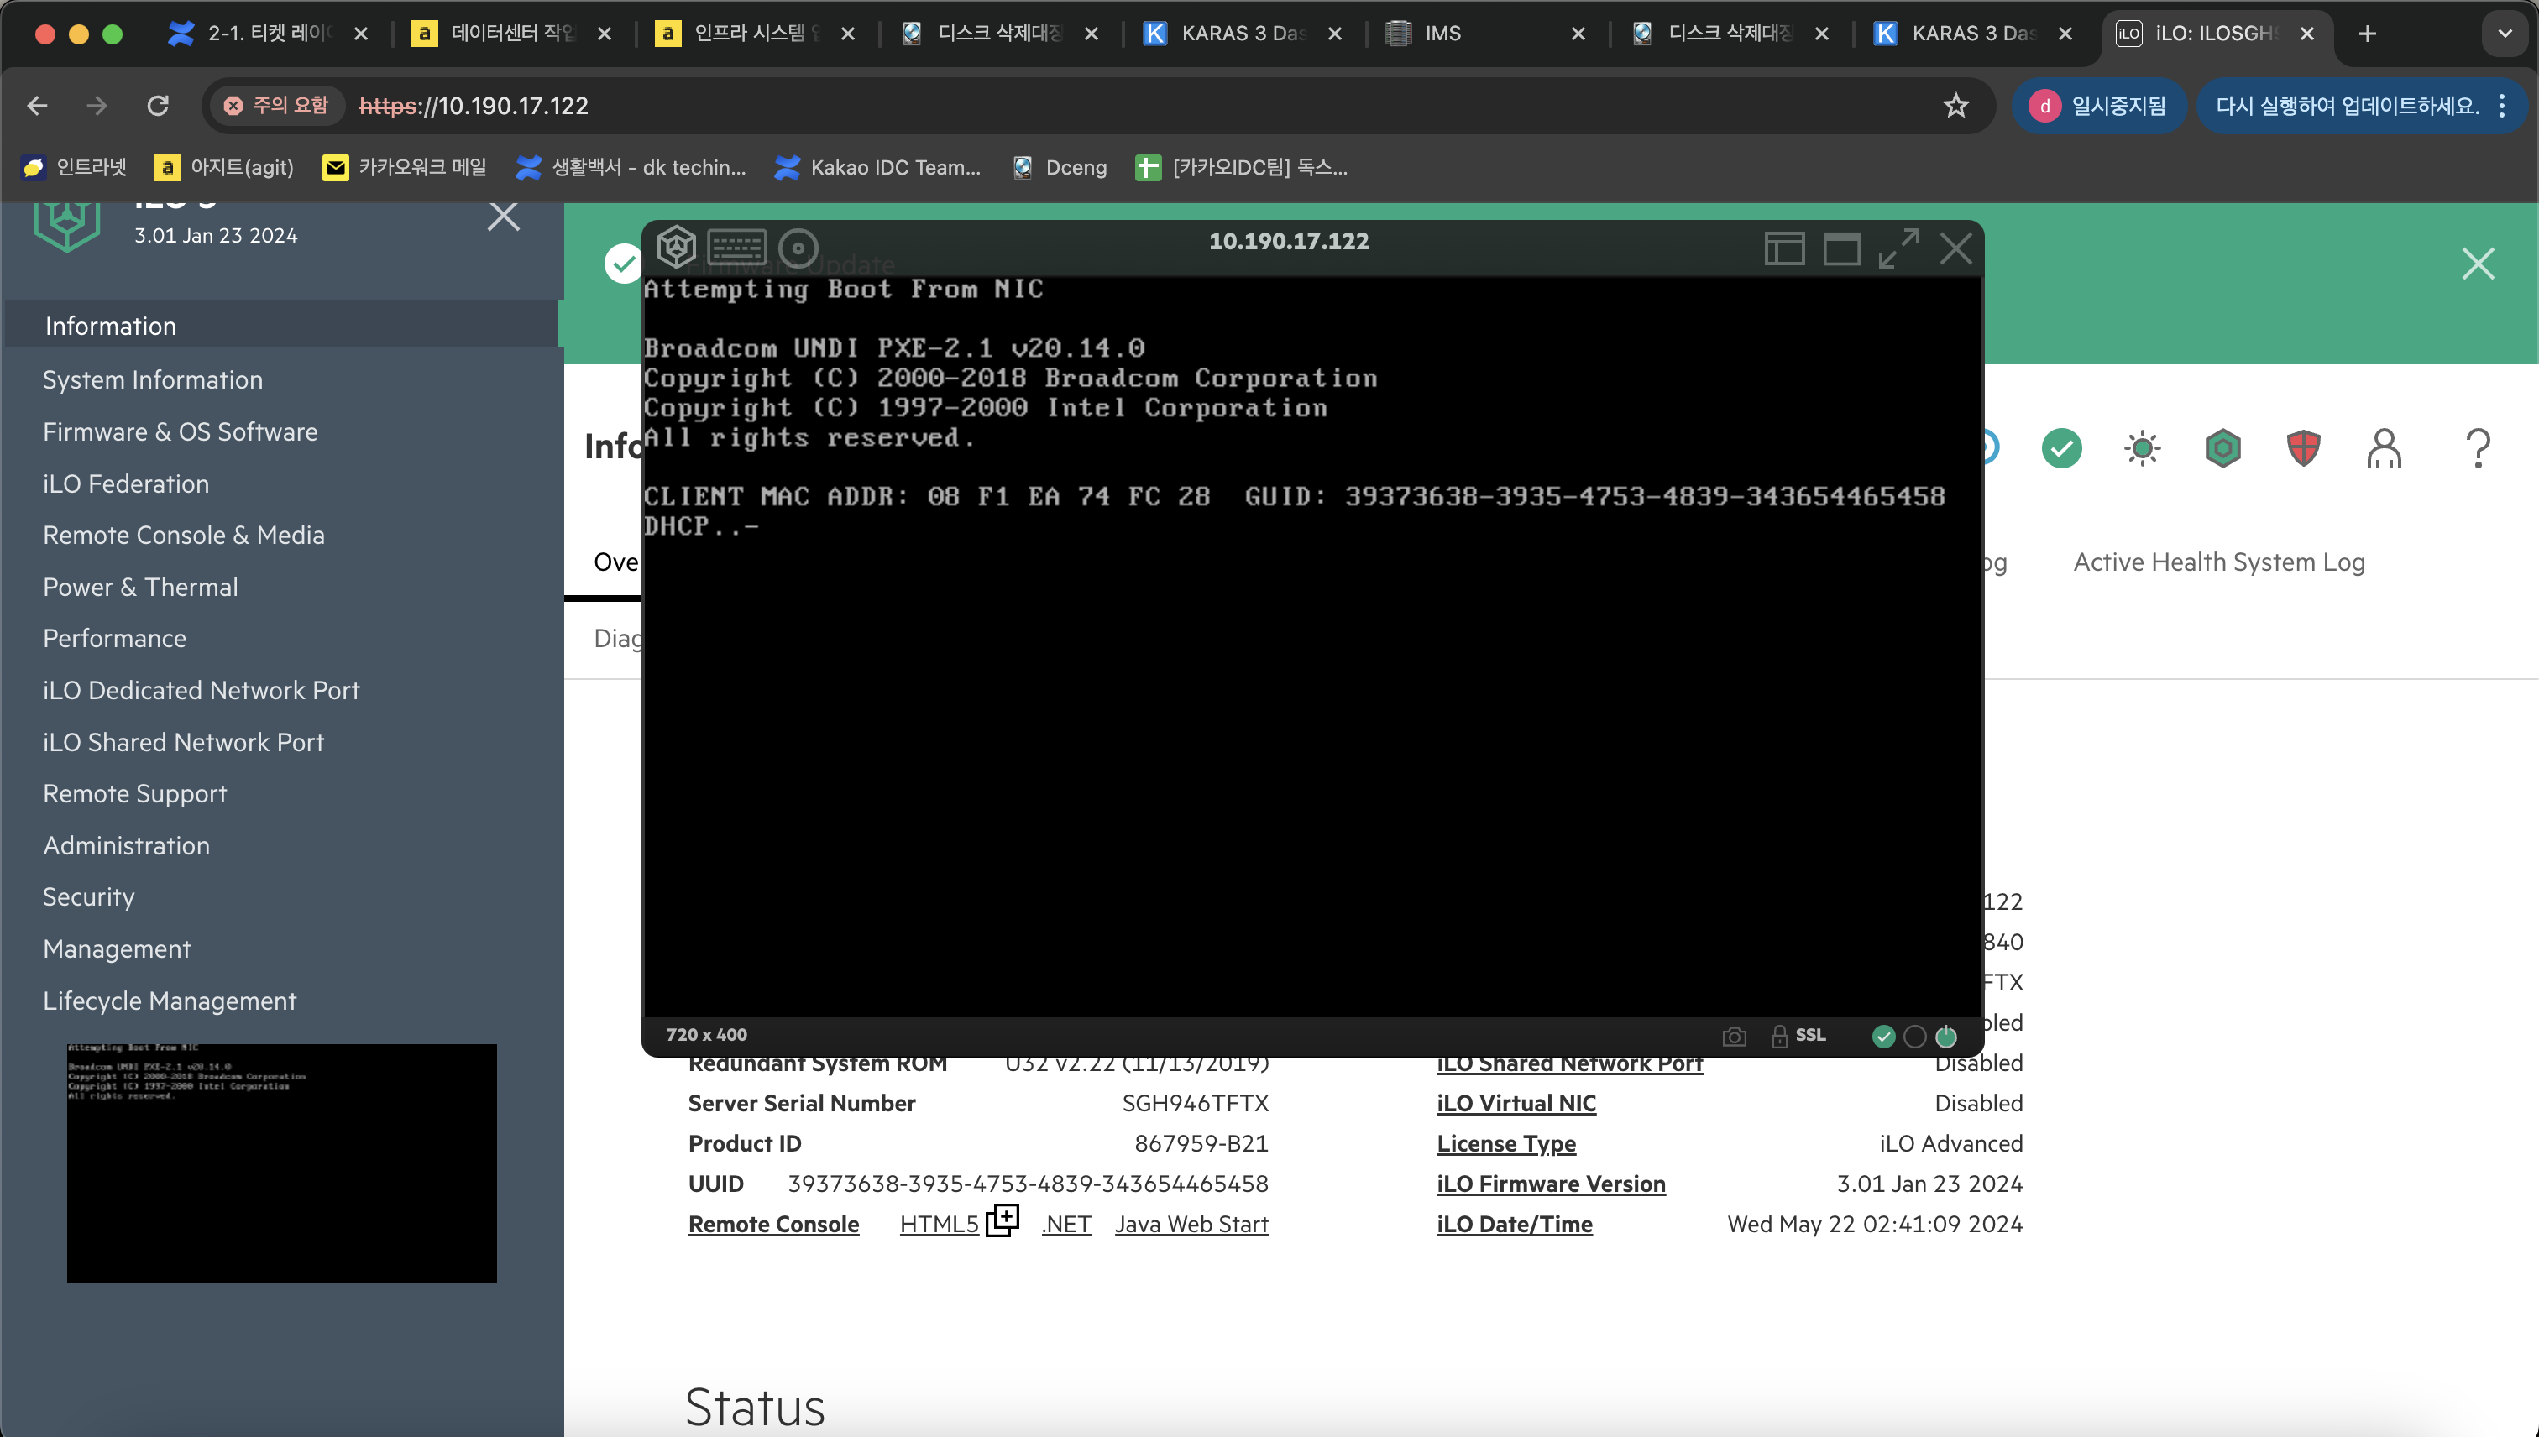The height and width of the screenshot is (1437, 2539).
Task: Open the '일시중지됨' profile button
Action: pyautogui.click(x=2099, y=106)
